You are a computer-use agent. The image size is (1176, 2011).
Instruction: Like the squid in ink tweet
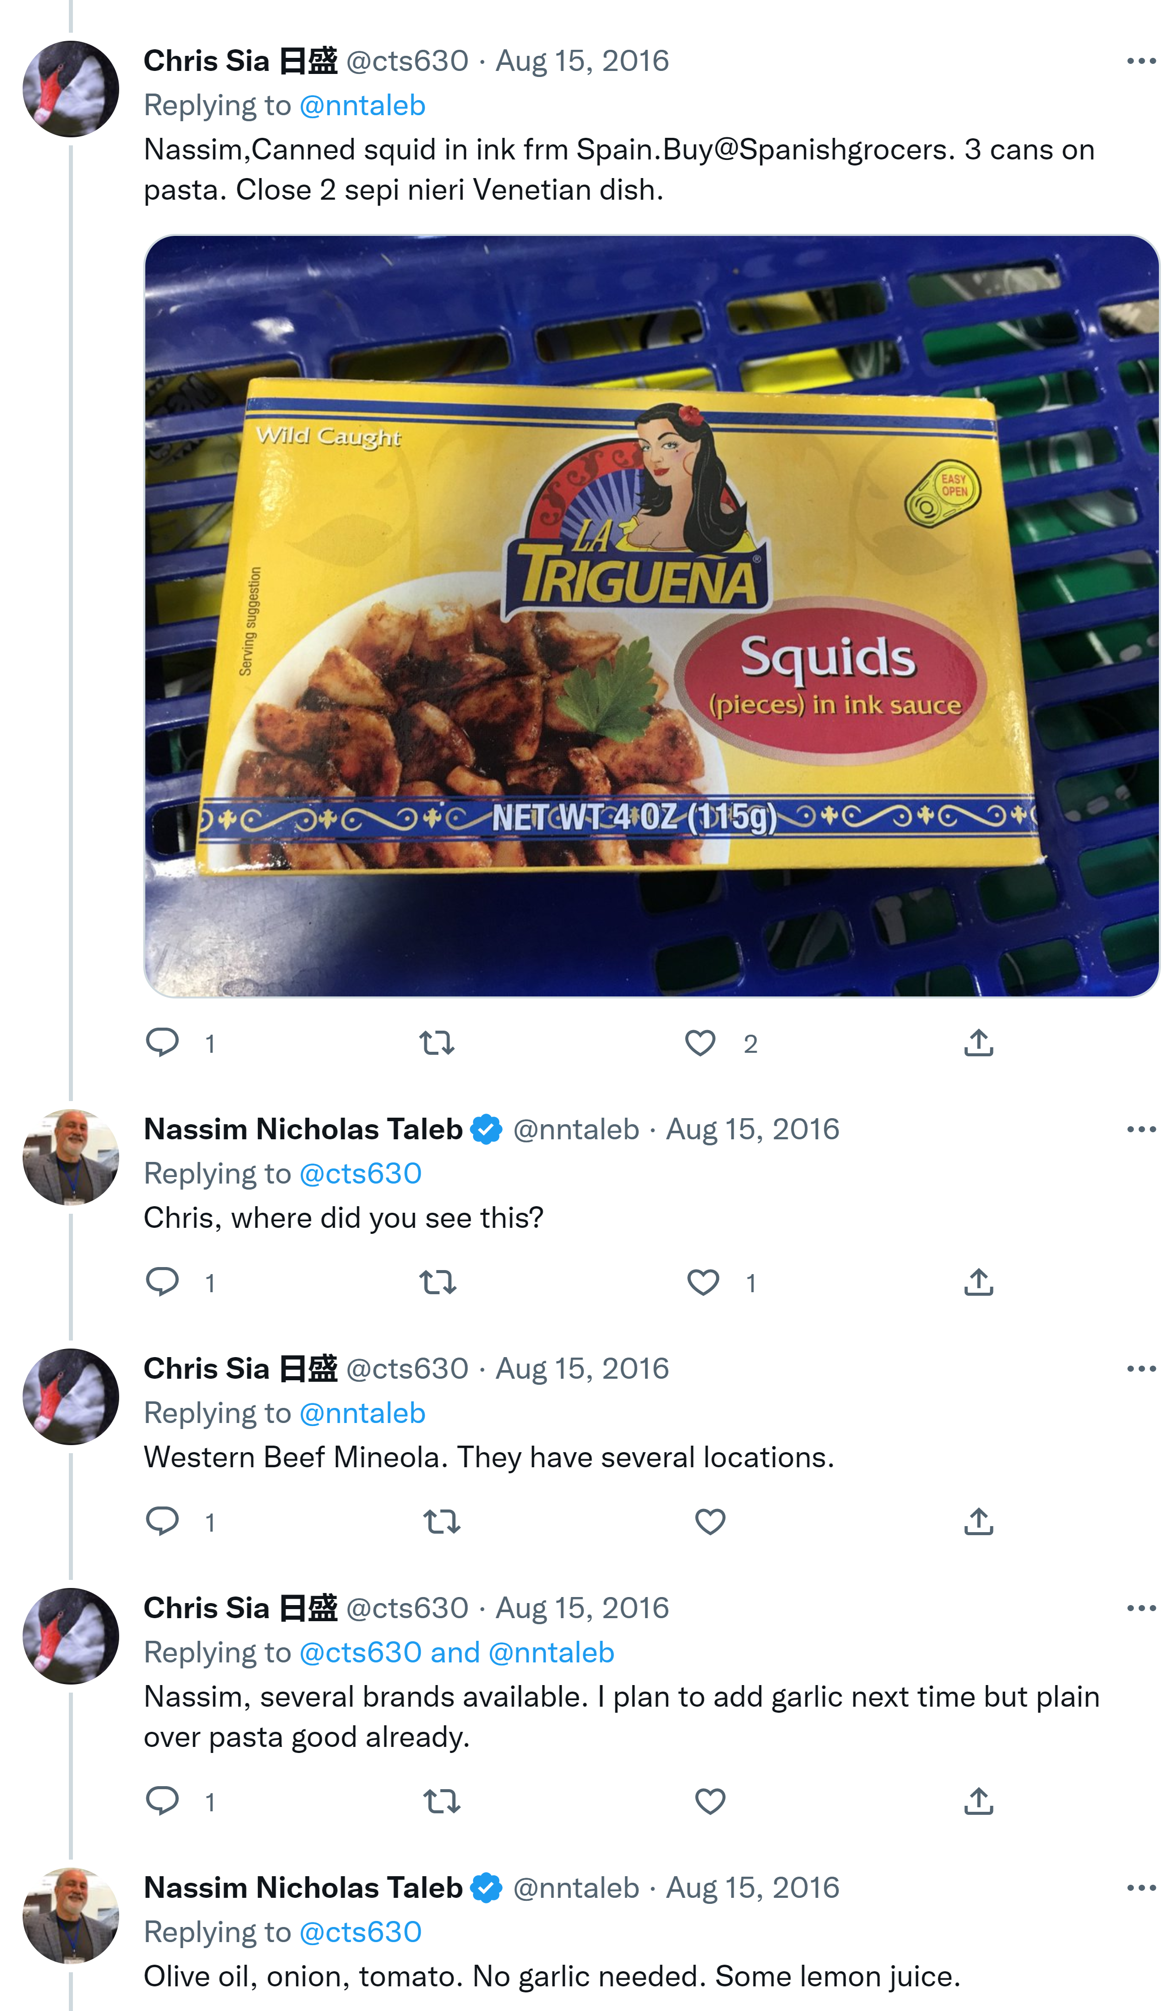pos(700,1043)
